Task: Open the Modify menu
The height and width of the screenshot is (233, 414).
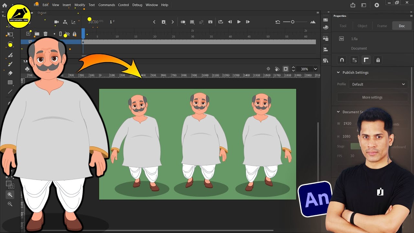Action: pos(80,5)
